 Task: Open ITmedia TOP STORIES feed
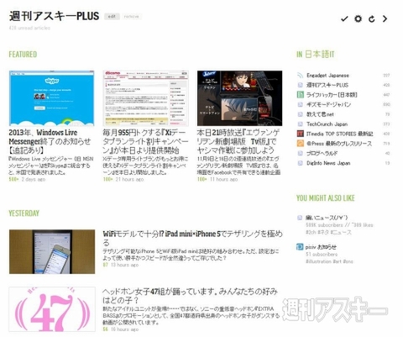click(339, 134)
